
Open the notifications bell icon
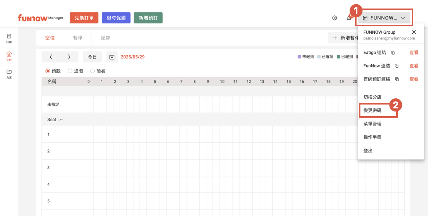(x=349, y=18)
